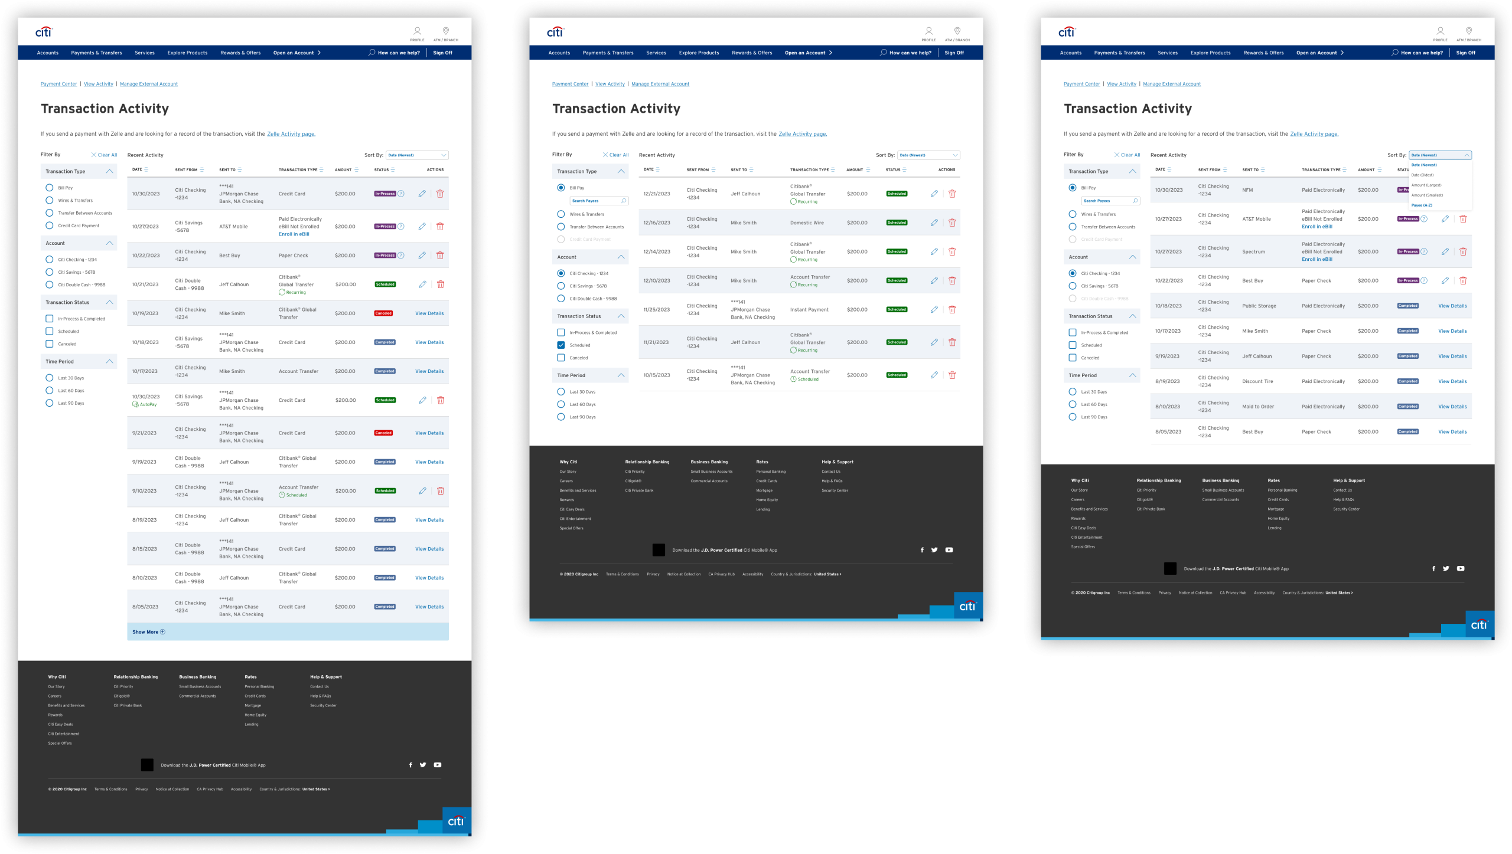Select the unselected Bill Pay radio button

[x=50, y=188]
